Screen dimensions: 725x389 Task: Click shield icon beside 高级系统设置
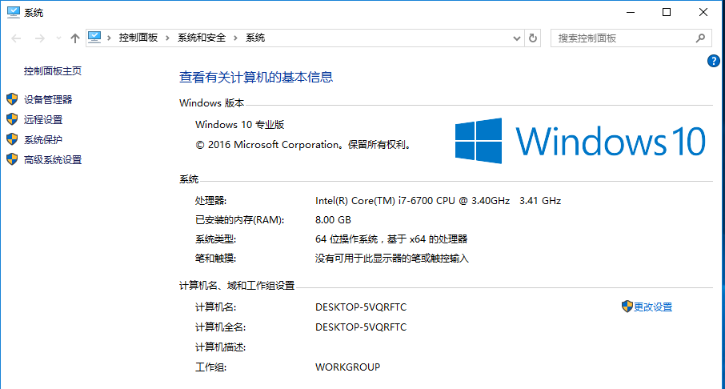[12, 159]
